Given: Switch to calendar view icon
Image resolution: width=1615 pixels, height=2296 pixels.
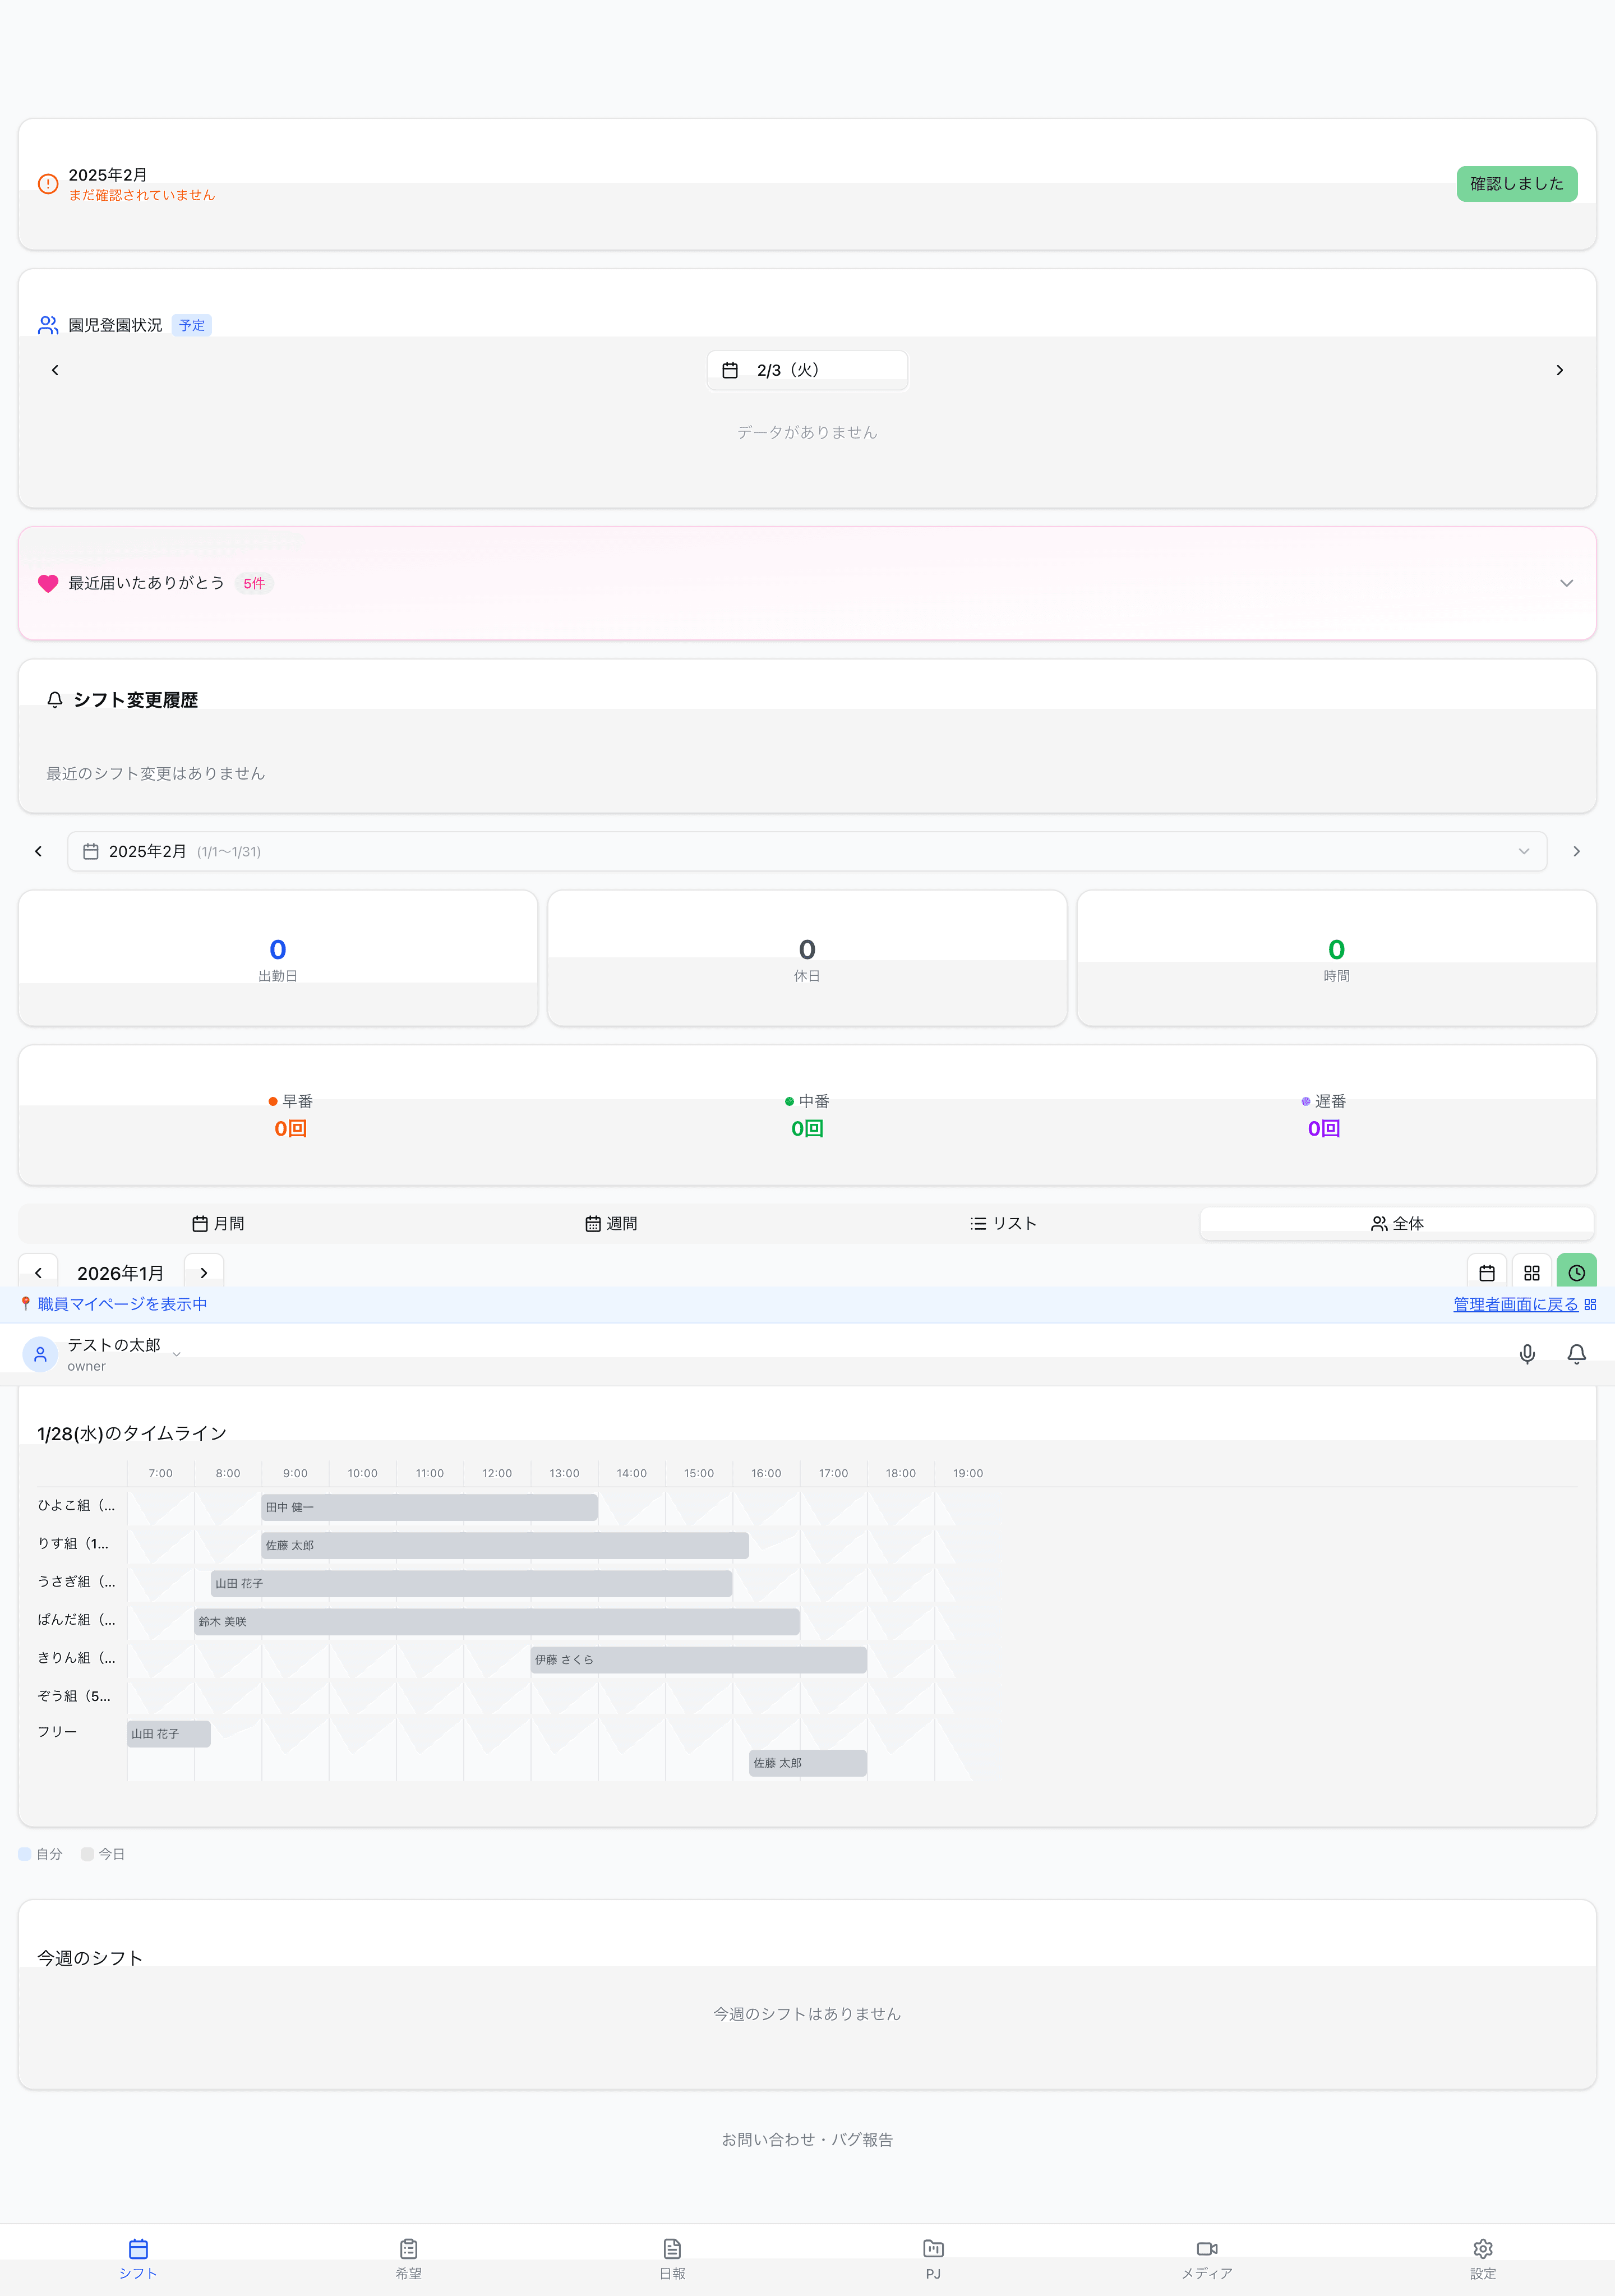Looking at the screenshot, I should click(1486, 1273).
